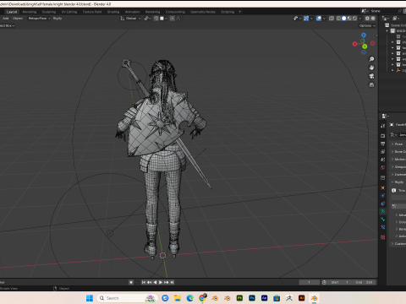Open the Output properties tab
The image size is (406, 304).
(382, 144)
